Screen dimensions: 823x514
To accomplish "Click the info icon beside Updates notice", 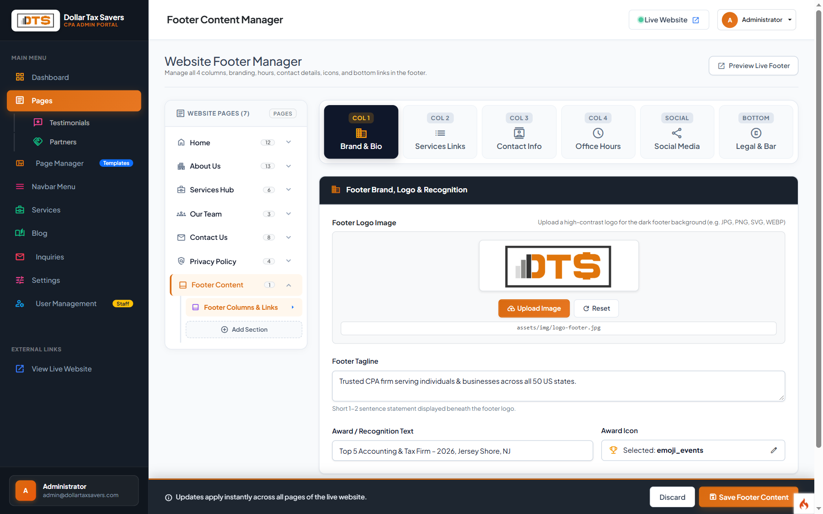I will [168, 498].
